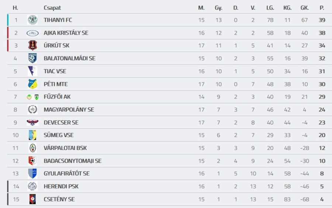Open the Fűzfői AK team link
Screen dimensions: 332x208
pyautogui.click(x=56, y=97)
